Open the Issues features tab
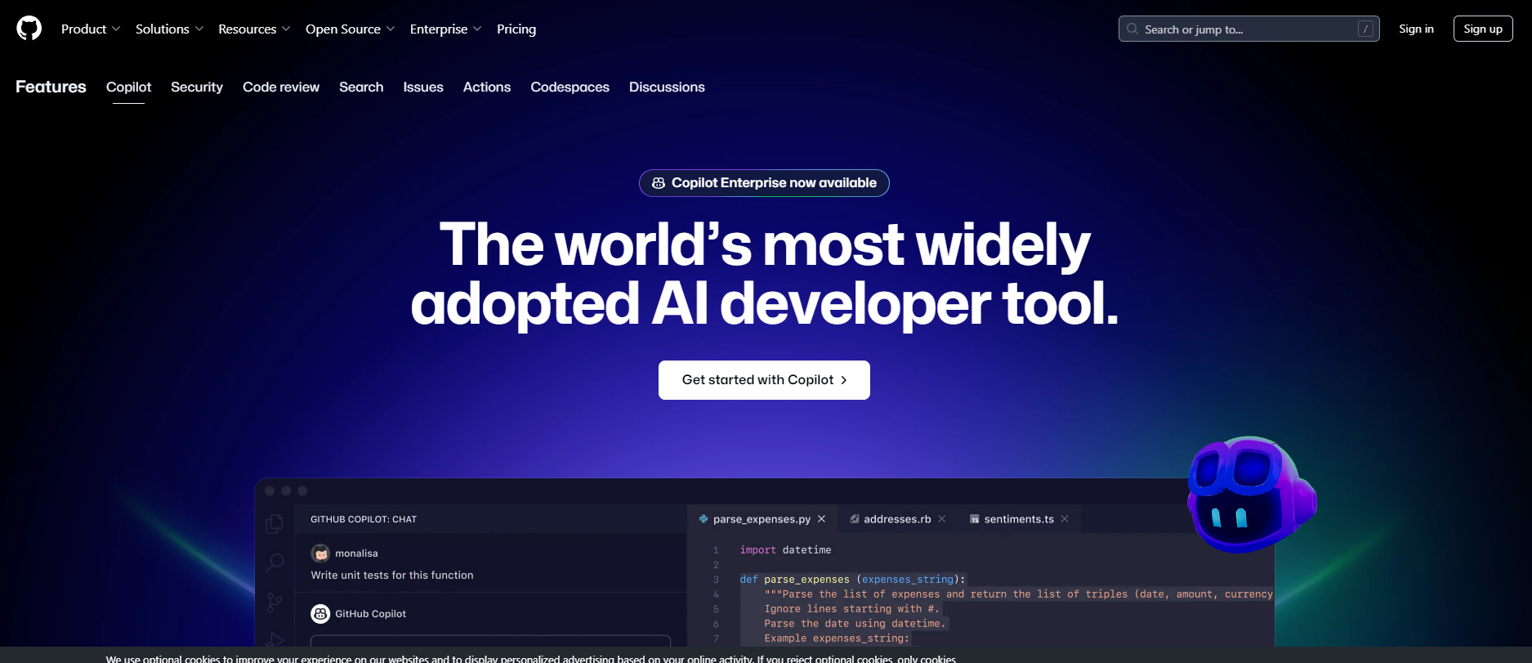This screenshot has width=1532, height=663. [x=423, y=87]
